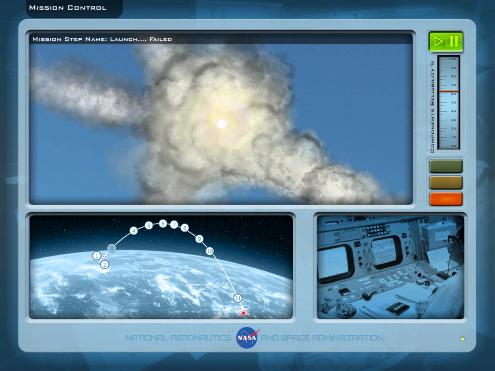Select trajectory step marker 11
Image resolution: width=495 pixels, height=371 pixels.
point(238,298)
